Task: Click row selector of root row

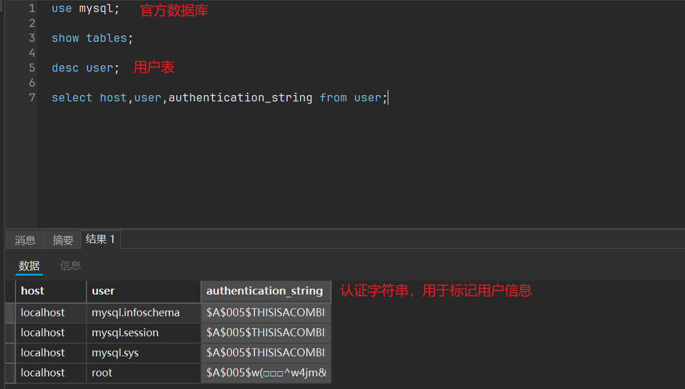Action: (x=10, y=374)
